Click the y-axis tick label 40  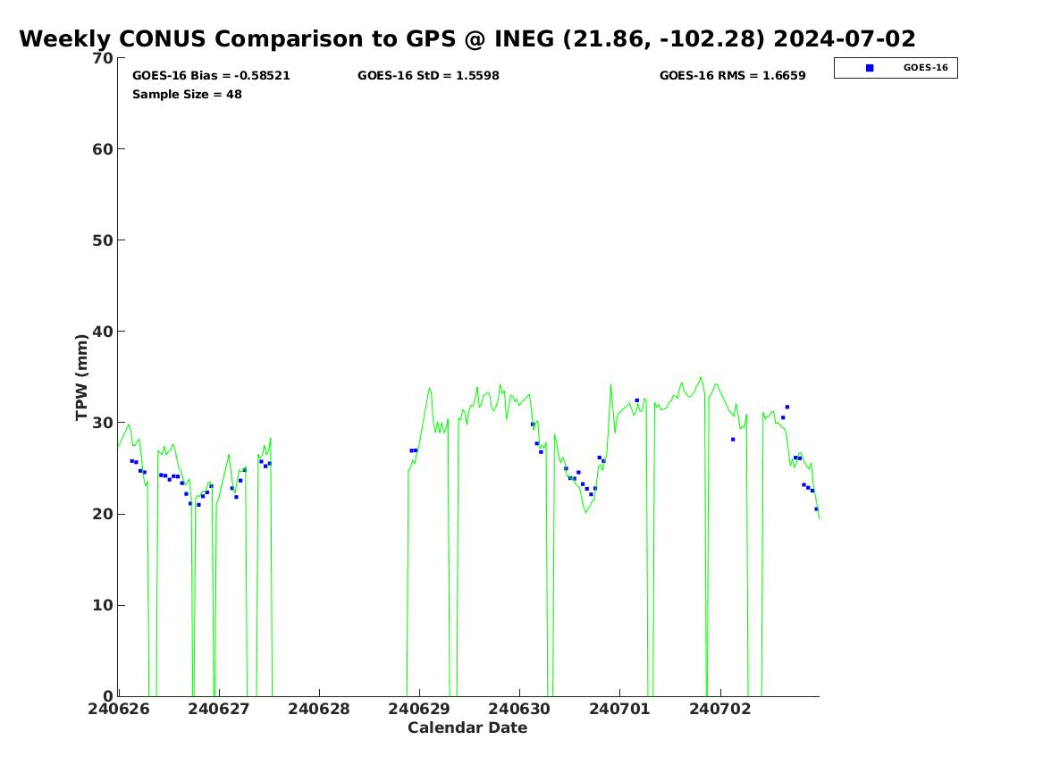[x=103, y=332]
